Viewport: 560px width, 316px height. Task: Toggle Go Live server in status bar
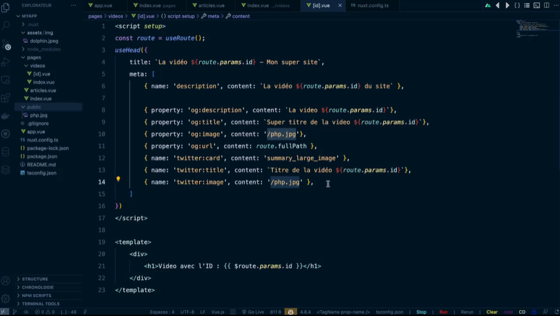click(253, 312)
